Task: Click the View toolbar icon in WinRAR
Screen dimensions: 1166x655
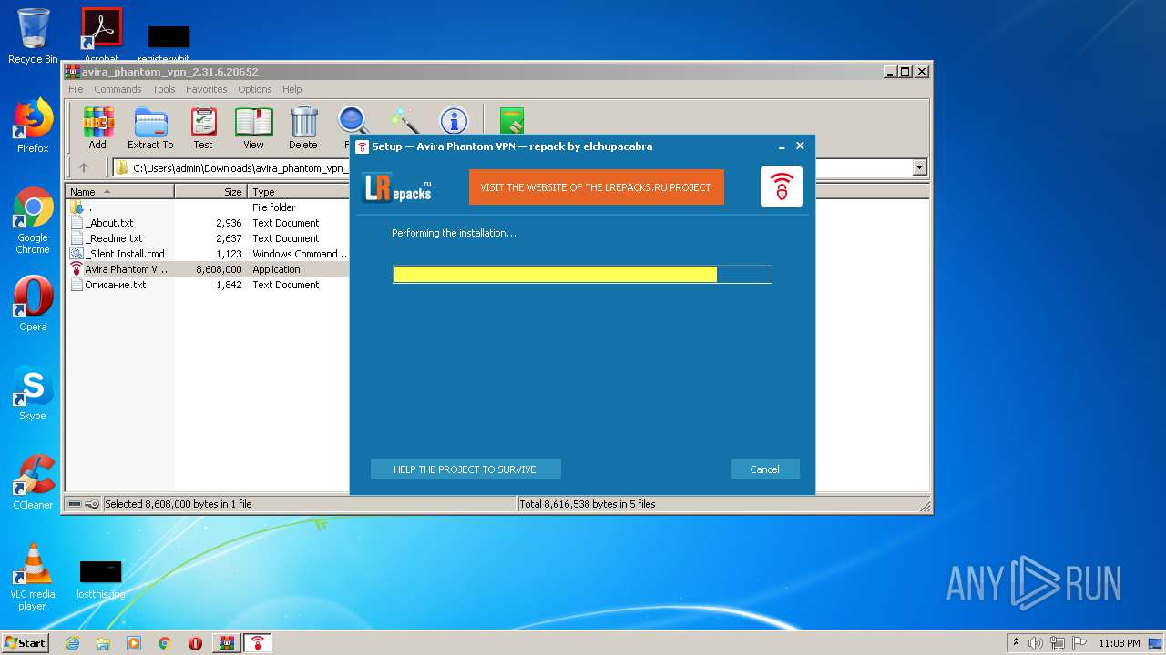Action: (253, 128)
